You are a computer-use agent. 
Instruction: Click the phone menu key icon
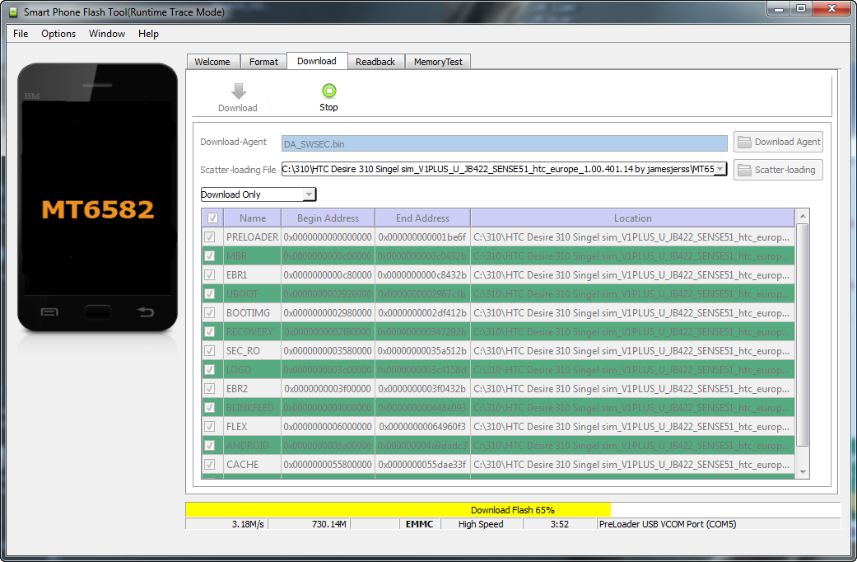pos(49,312)
